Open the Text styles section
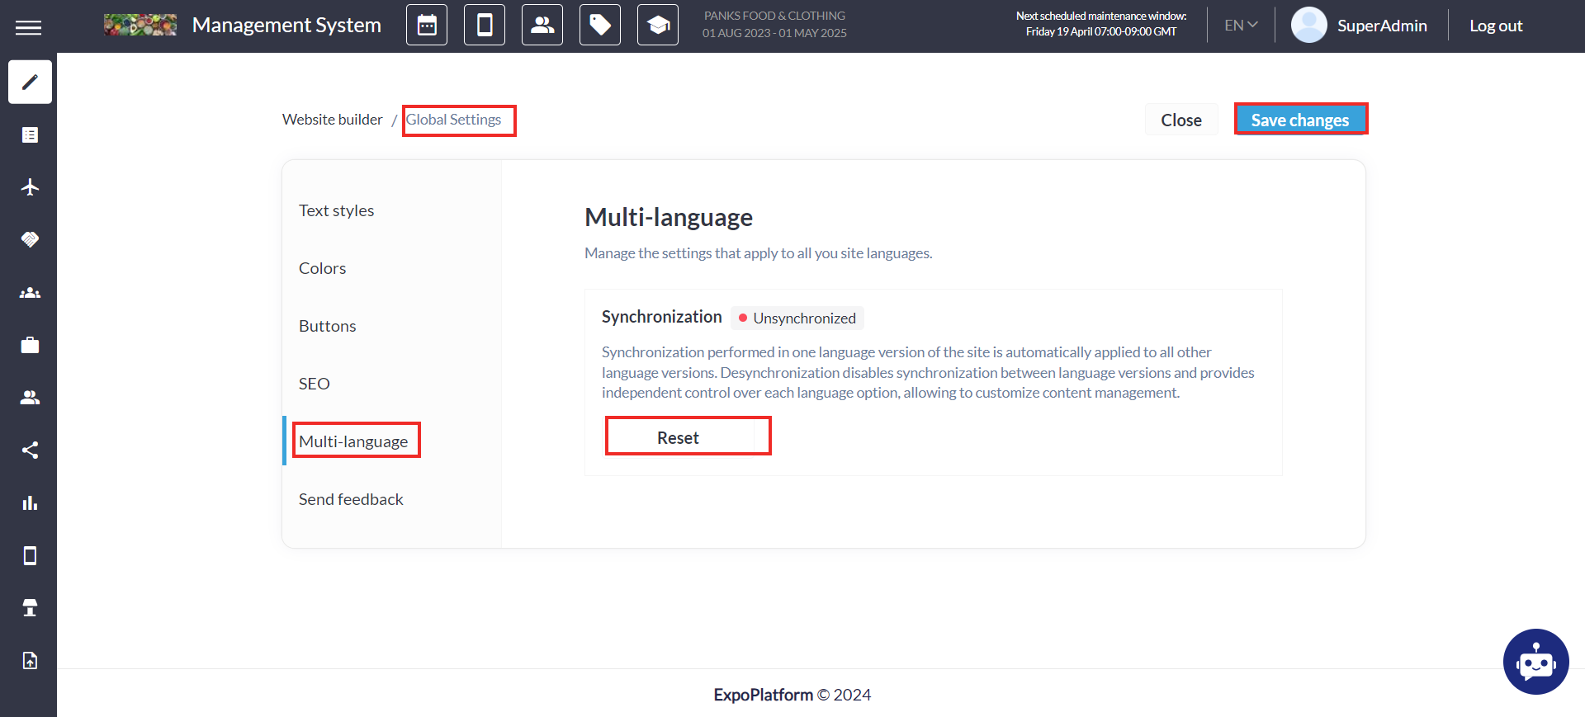 tap(337, 210)
